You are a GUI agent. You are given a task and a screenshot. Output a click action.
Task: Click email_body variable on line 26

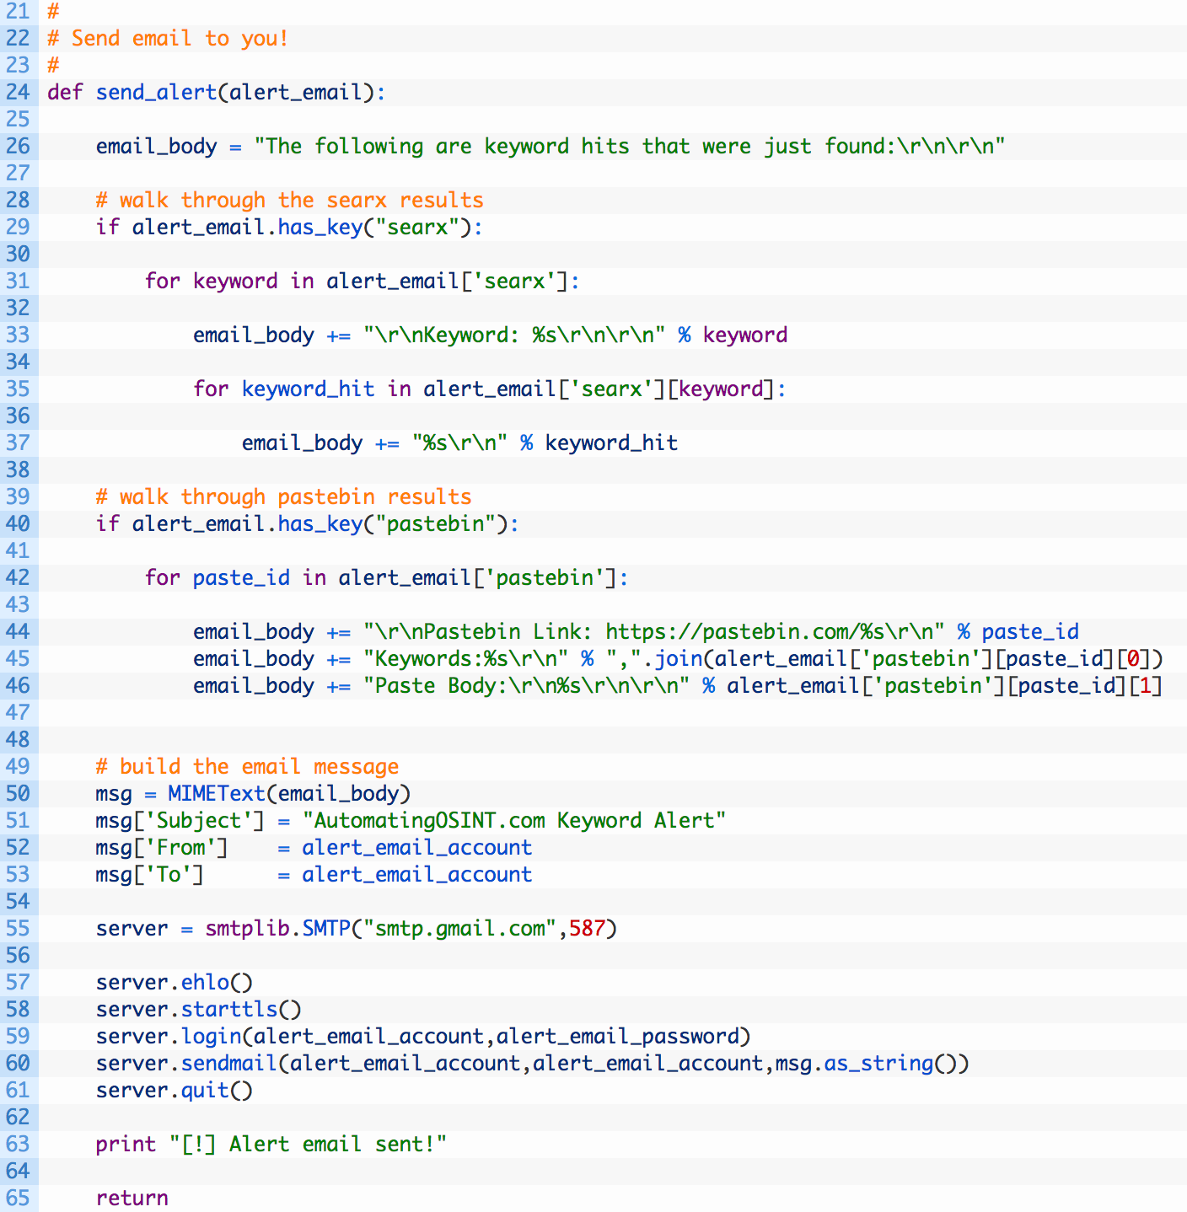coord(156,146)
